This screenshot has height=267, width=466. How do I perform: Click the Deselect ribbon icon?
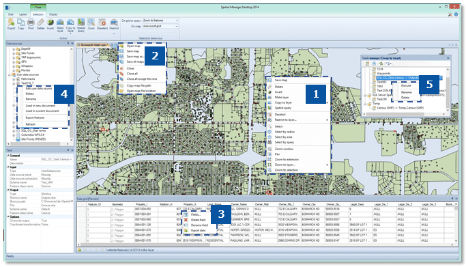(x=102, y=24)
